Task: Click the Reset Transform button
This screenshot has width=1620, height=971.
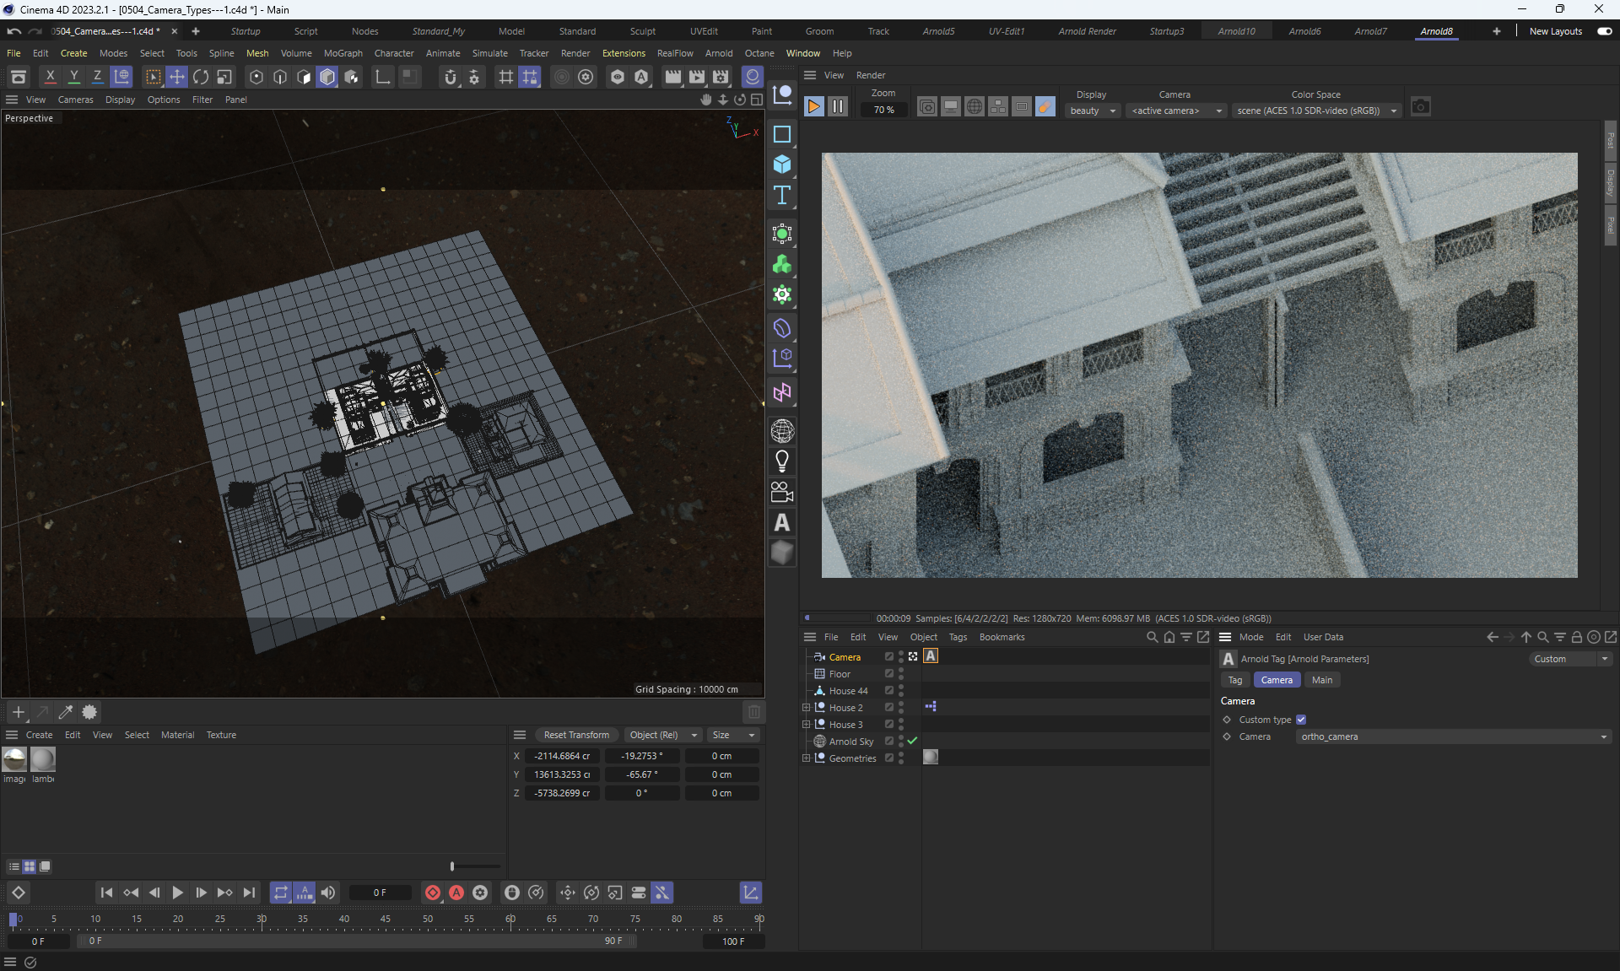Action: [x=576, y=735]
